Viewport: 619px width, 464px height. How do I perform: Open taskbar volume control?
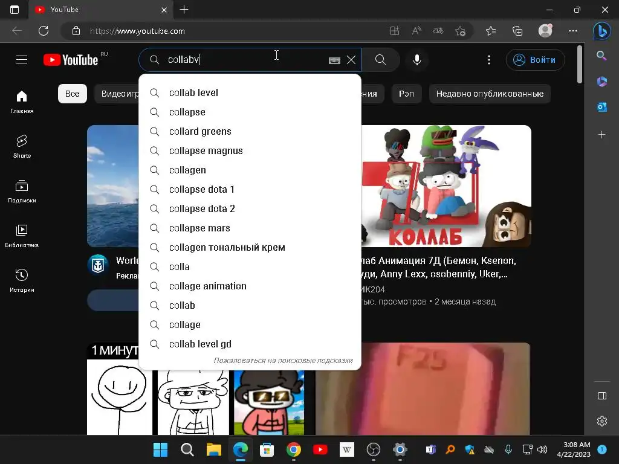tap(542, 449)
